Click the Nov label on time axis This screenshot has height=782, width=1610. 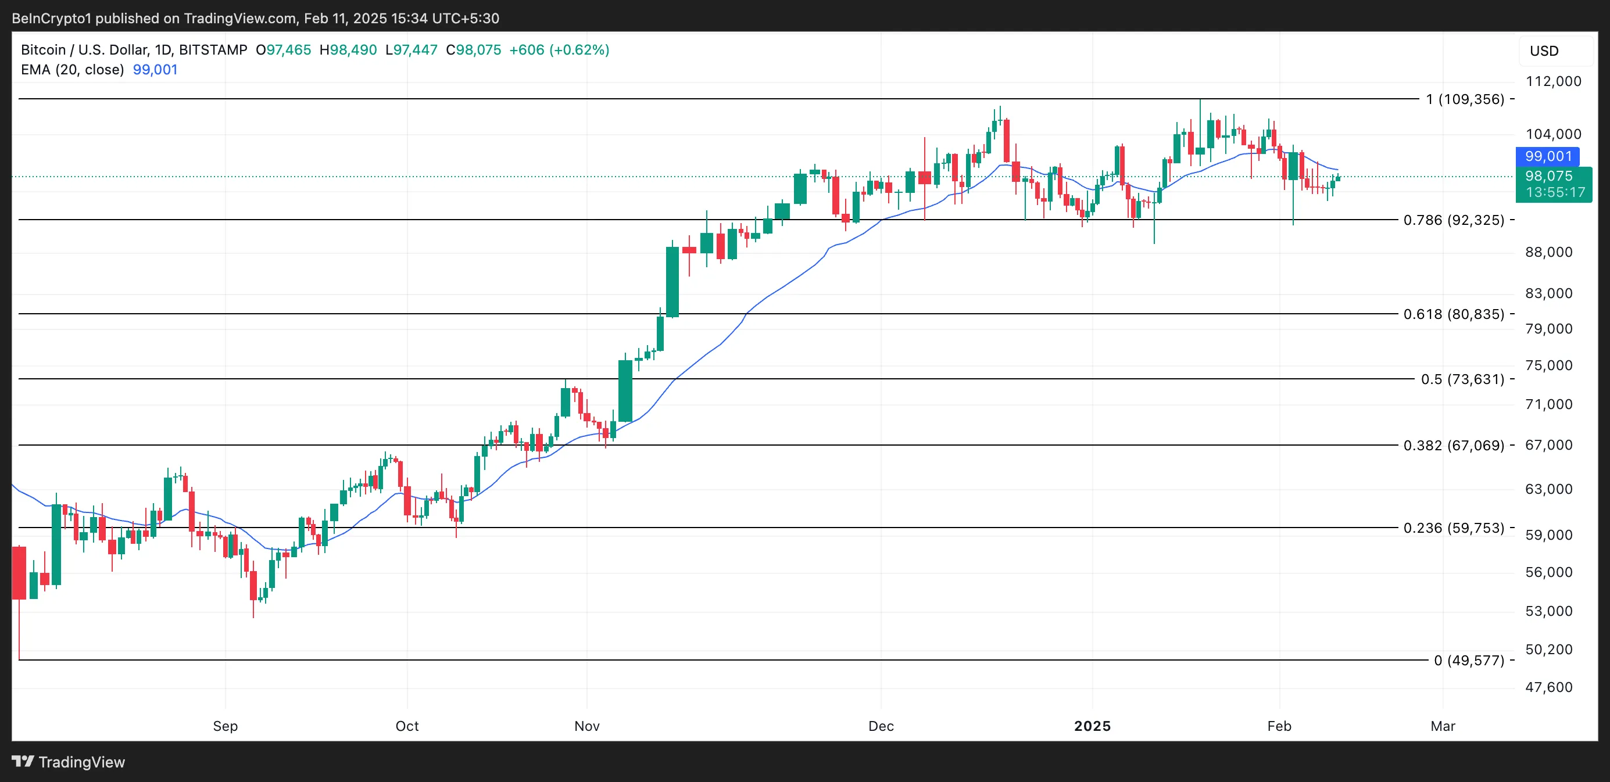coord(587,726)
